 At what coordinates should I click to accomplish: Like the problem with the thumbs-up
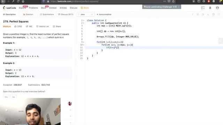[15, 26]
